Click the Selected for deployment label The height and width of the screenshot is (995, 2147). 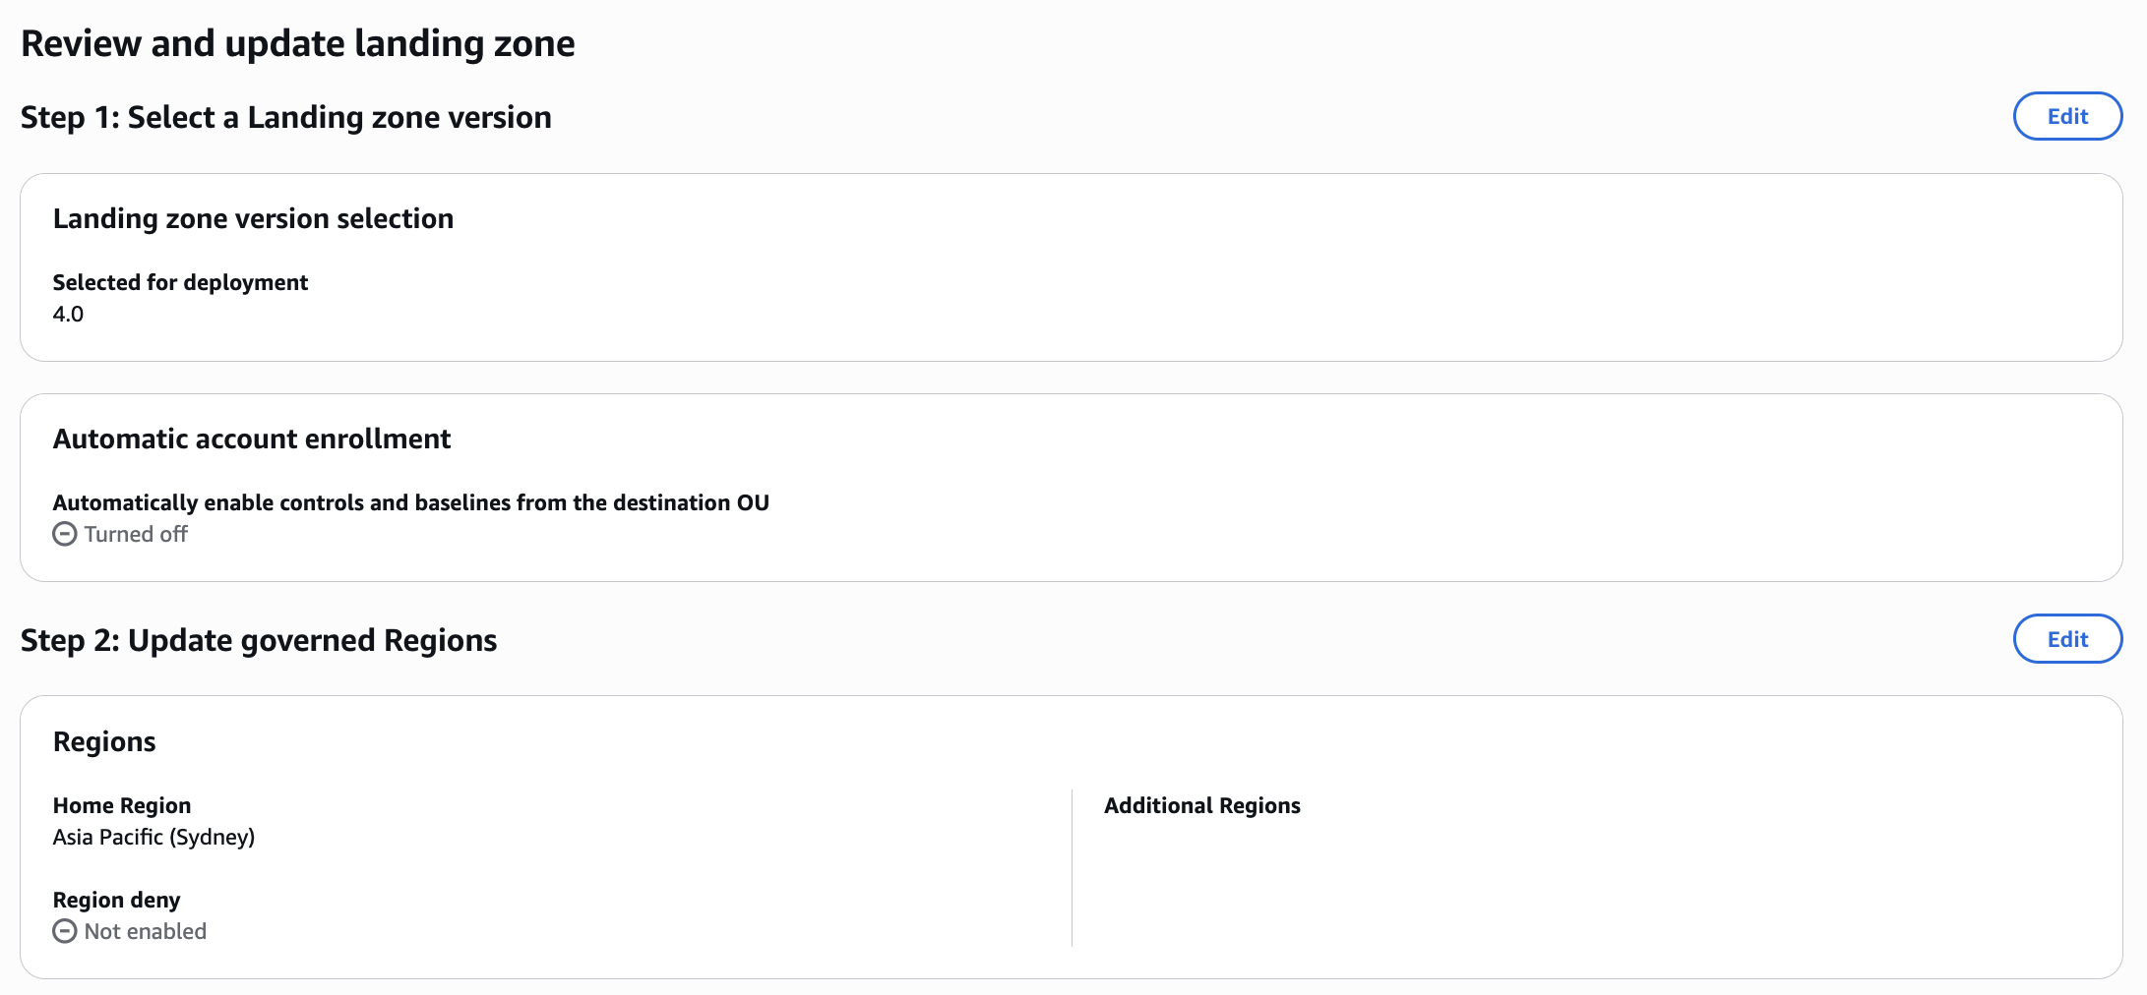point(181,282)
